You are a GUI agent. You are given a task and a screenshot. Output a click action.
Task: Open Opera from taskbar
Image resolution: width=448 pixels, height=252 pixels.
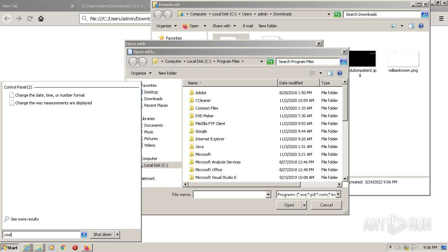(75, 247)
